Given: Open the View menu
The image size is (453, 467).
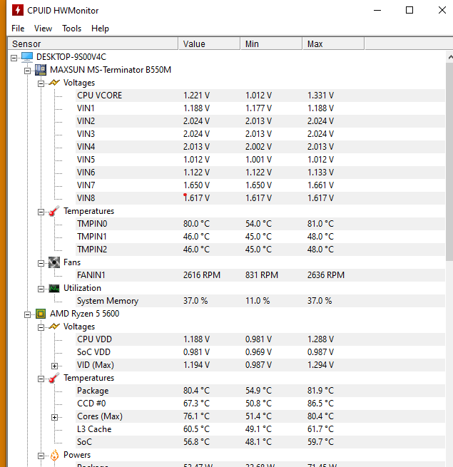Looking at the screenshot, I should coord(43,29).
